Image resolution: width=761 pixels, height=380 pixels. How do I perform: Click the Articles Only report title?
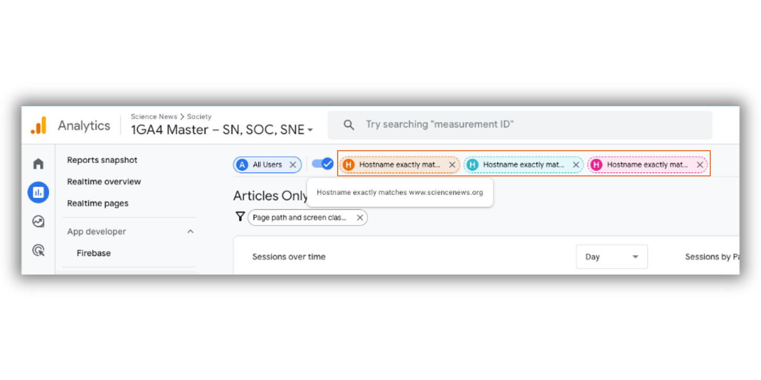coord(270,196)
